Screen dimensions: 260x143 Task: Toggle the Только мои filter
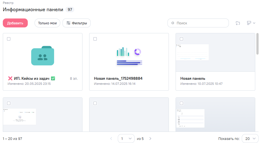47,23
